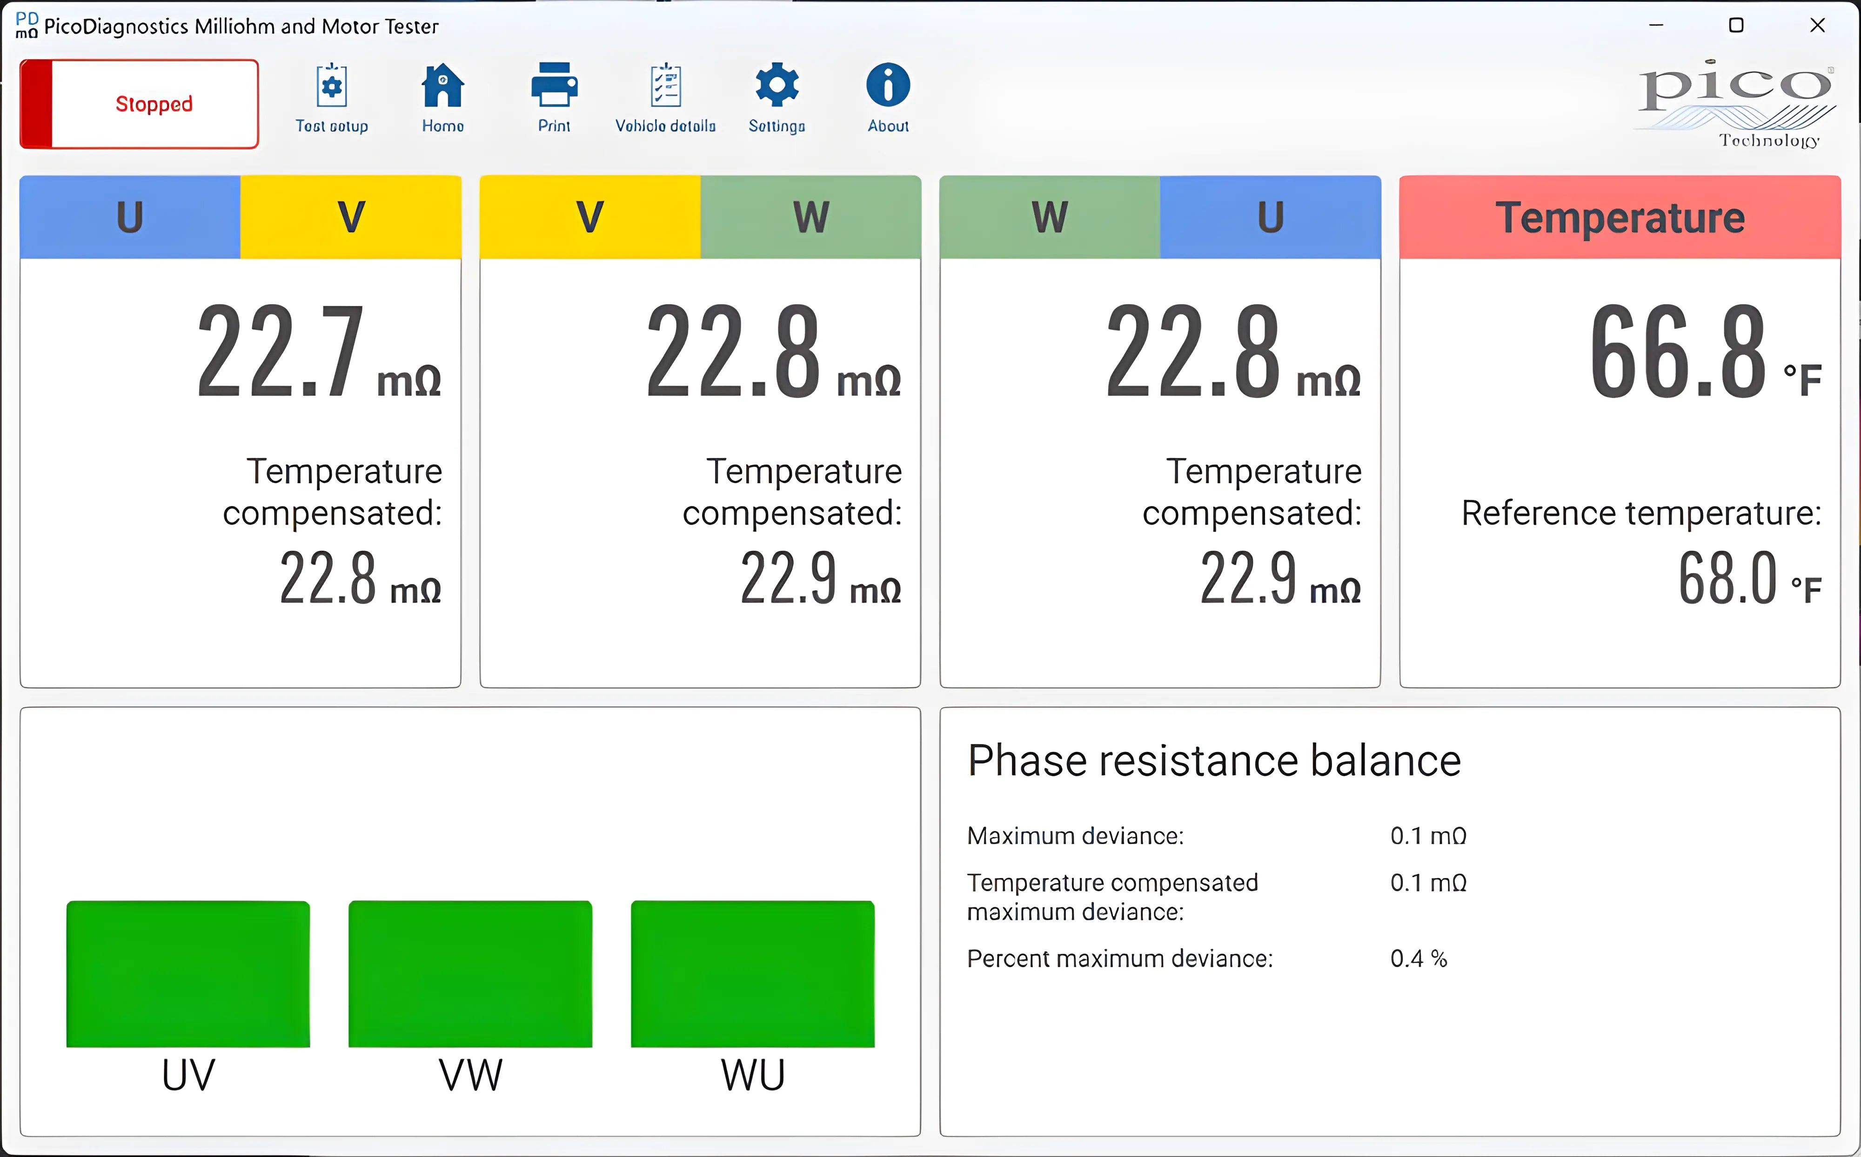Open the Settings gear icon
The height and width of the screenshot is (1157, 1861).
coord(776,86)
